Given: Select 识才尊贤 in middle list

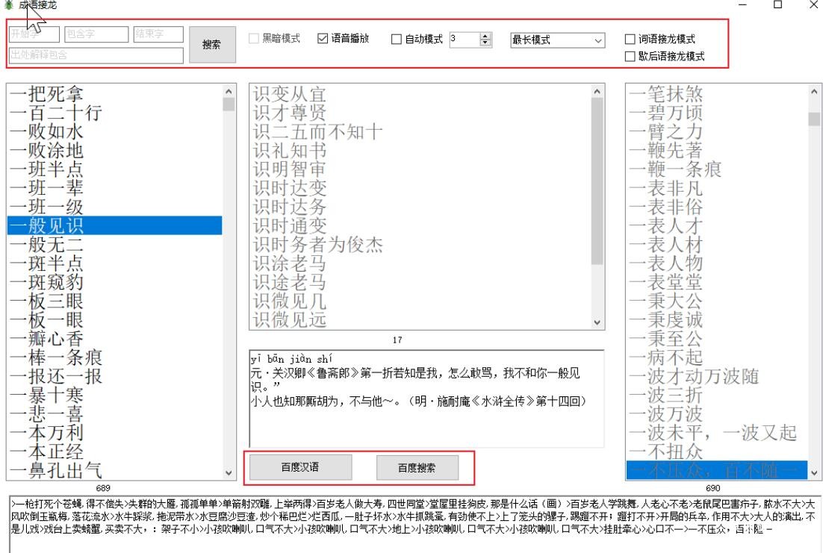Looking at the screenshot, I should click(420, 113).
